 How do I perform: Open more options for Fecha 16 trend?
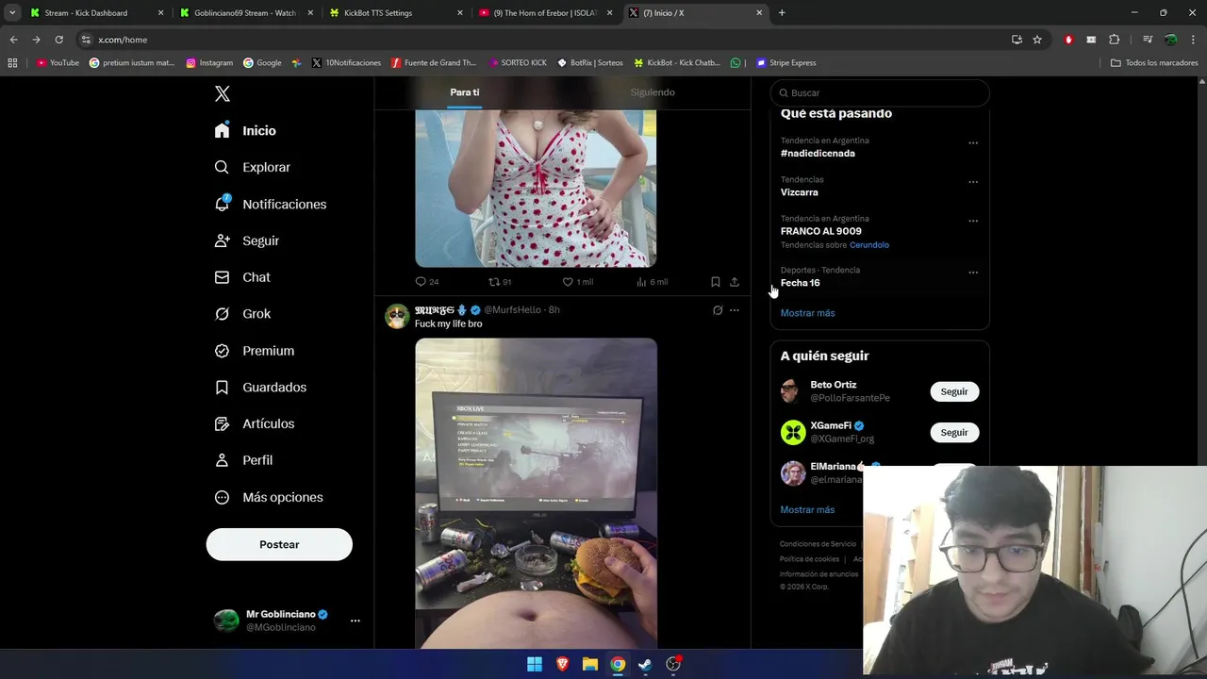tap(973, 273)
